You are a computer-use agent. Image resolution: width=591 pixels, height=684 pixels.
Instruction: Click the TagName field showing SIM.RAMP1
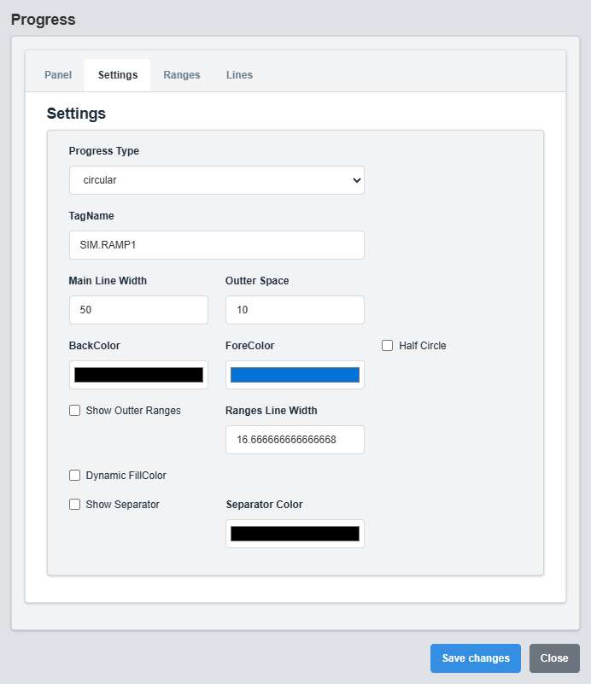coord(215,245)
